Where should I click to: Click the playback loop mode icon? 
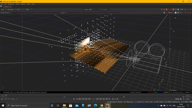[x=74, y=99]
